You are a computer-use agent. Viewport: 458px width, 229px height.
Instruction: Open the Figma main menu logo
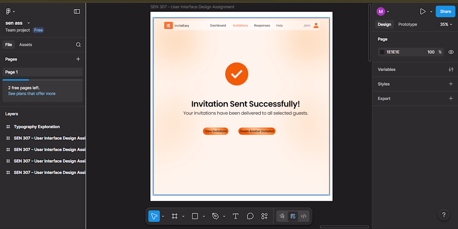[x=8, y=11]
